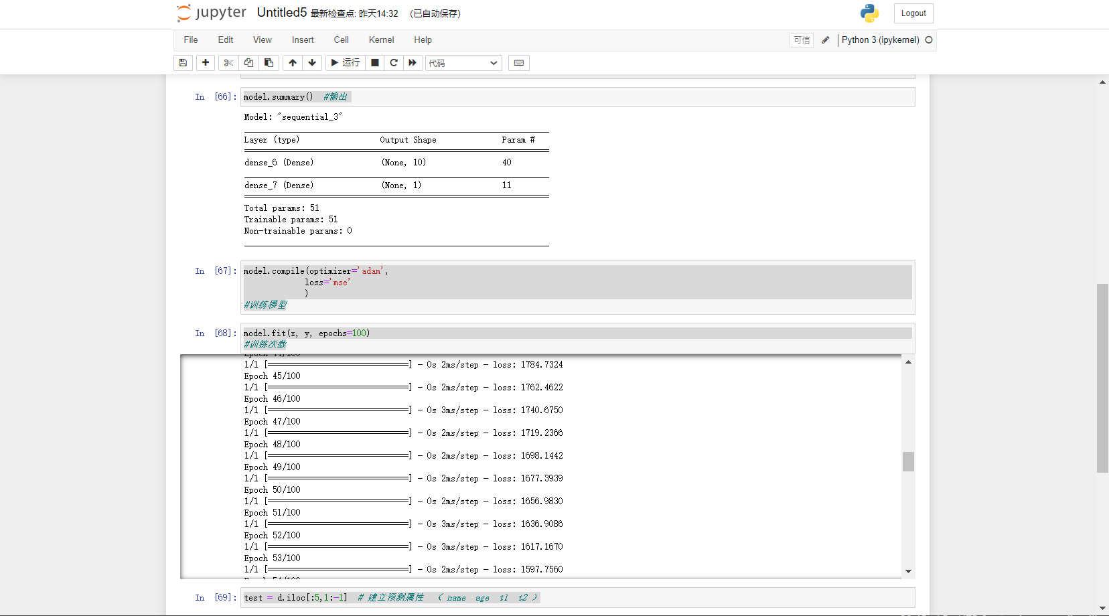Click the 可信 trusted notebook indicator
1109x616 pixels.
(802, 40)
